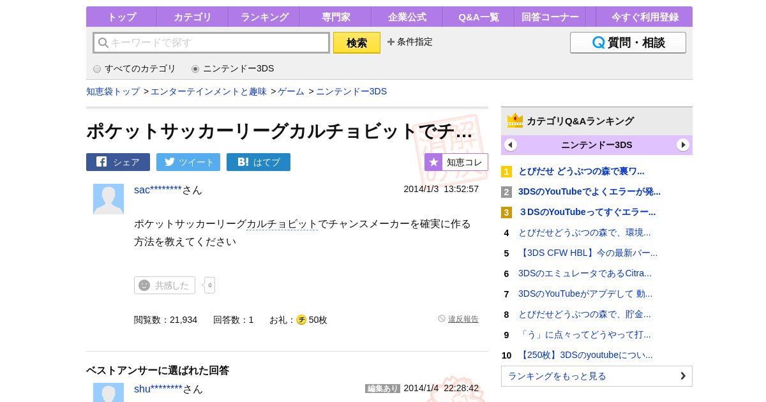Share on Facebook via シェア button
Image resolution: width=766 pixels, height=402 pixels.
[118, 162]
